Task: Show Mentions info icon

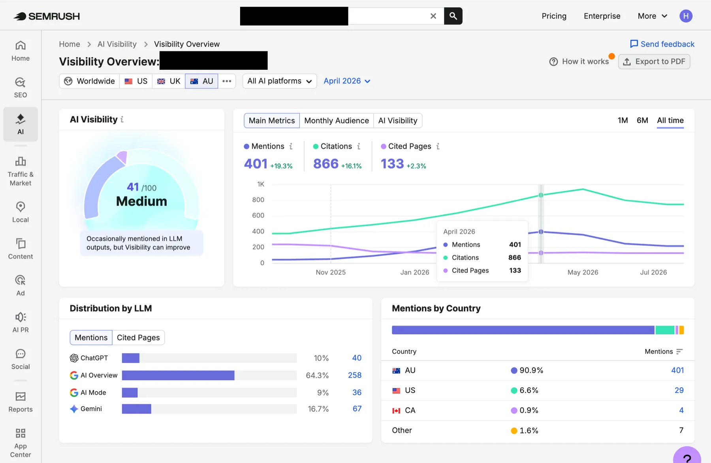Action: [291, 146]
